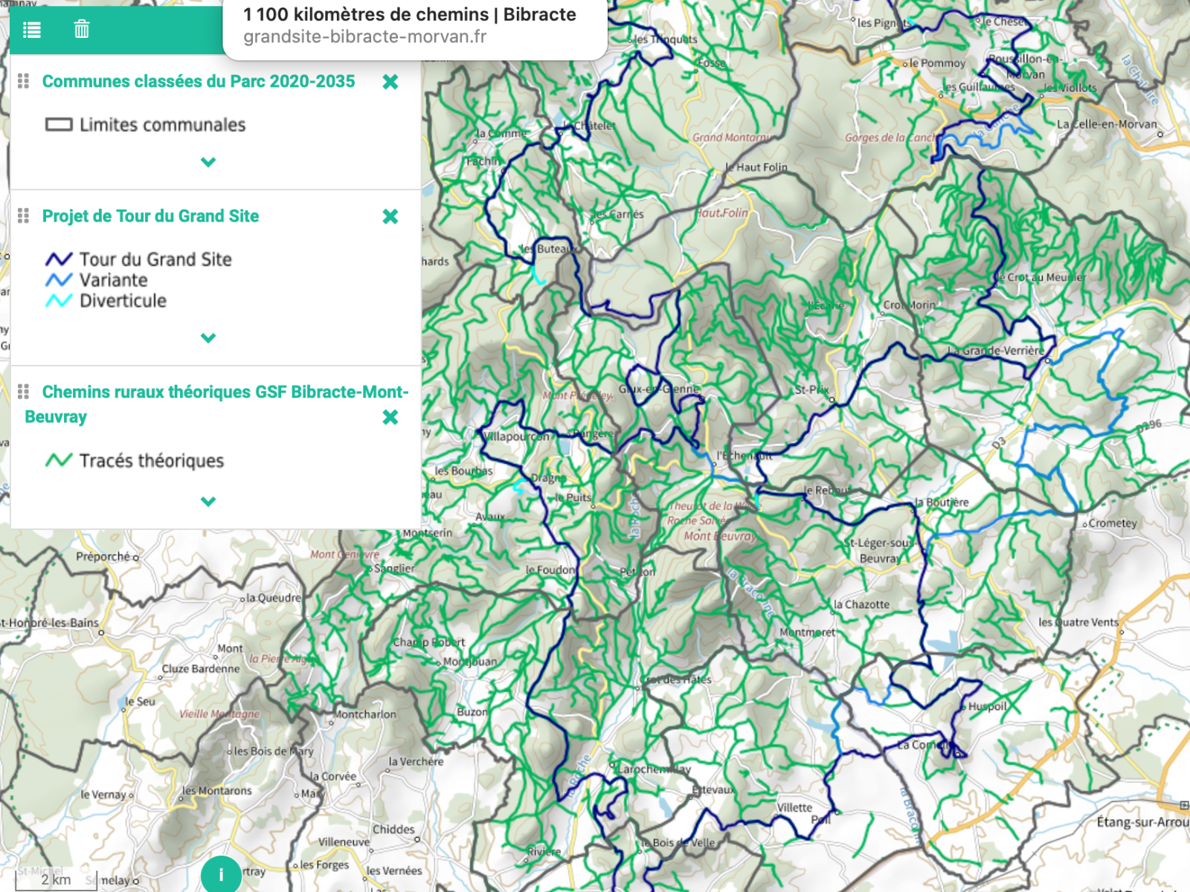Click the trash bin delete-all-layers icon
Image resolution: width=1190 pixels, height=892 pixels.
pos(82,29)
